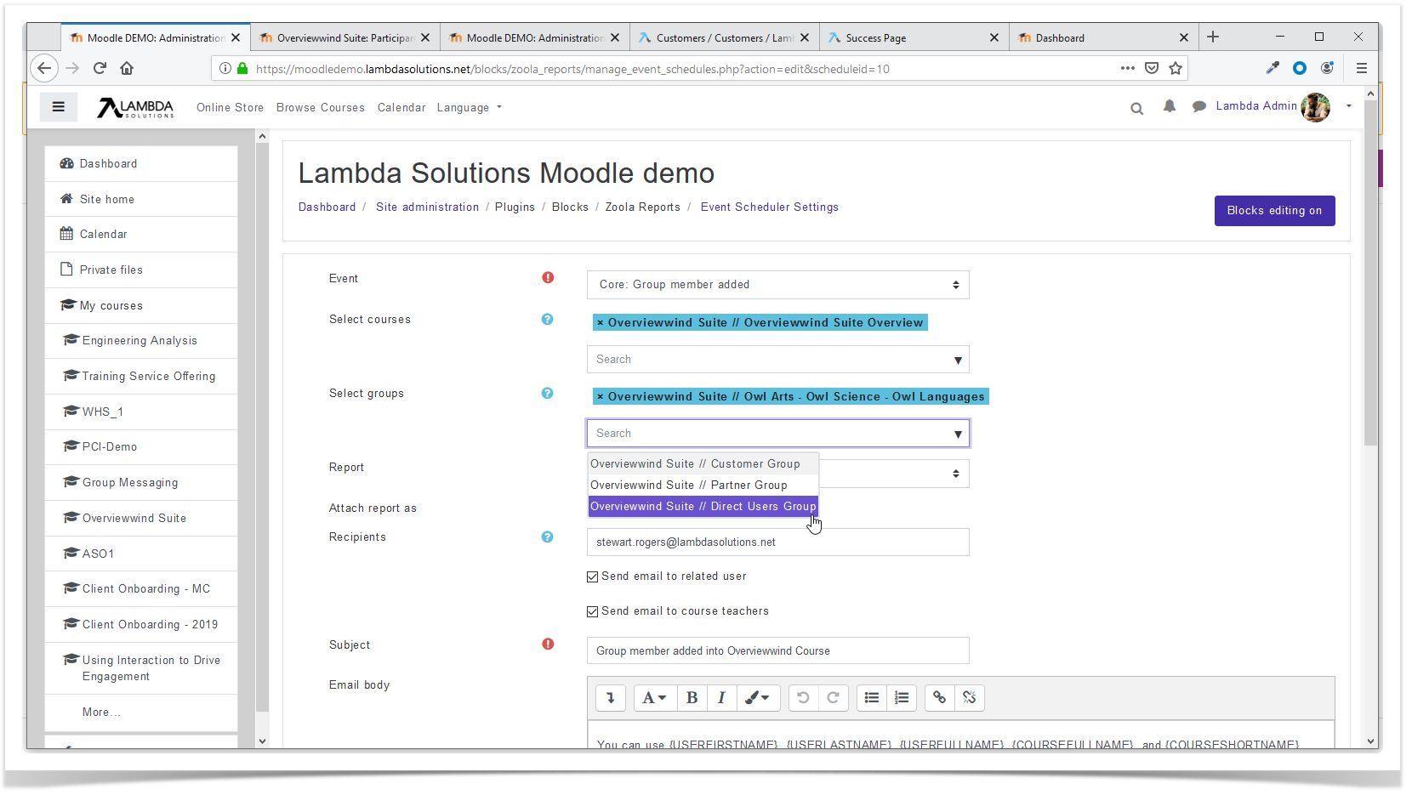The height and width of the screenshot is (795, 1412).
Task: Click the Lambda Admin profile avatar
Action: 1315,107
